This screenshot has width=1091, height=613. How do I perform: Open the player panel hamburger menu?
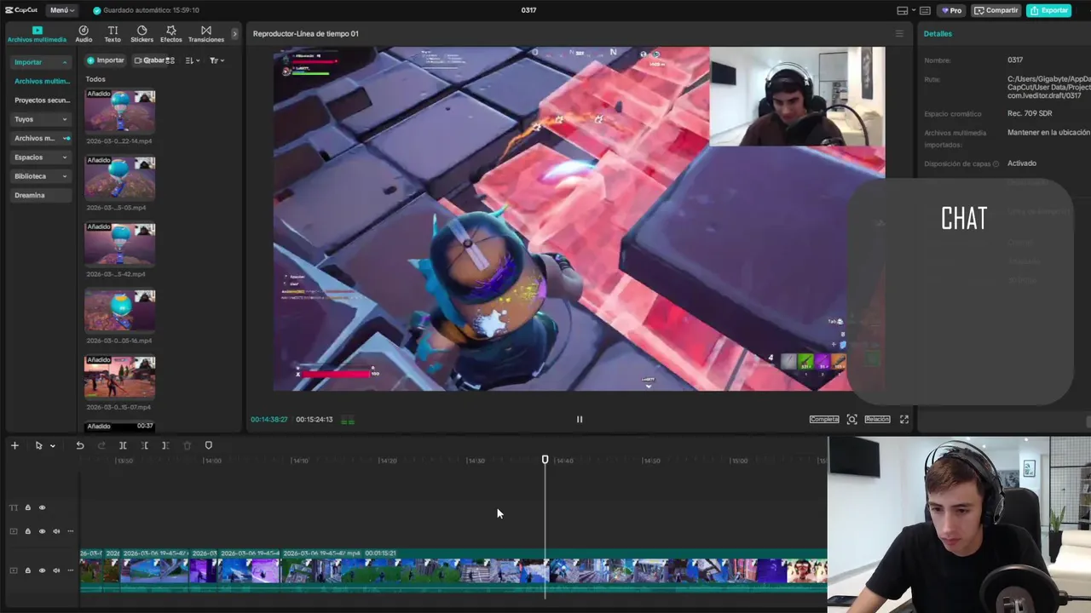(898, 34)
